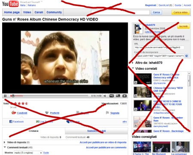This screenshot has height=155, width=193.
Task: Click the Italia country link
Action: (23, 5)
